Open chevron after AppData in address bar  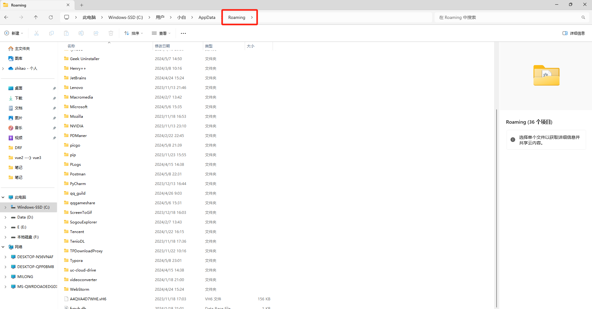pos(222,17)
